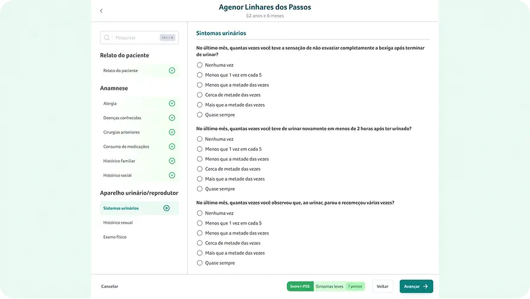This screenshot has width=530, height=299.
Task: Click the Score I-PSS indicator badge
Action: [300, 287]
